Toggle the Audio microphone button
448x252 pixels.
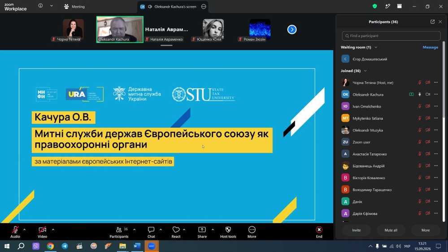(x=15, y=232)
